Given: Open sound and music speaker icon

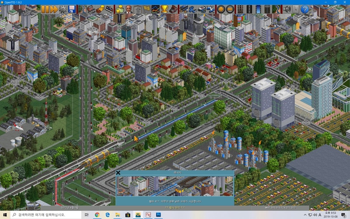Looking at the screenshot, I should (x=287, y=9).
